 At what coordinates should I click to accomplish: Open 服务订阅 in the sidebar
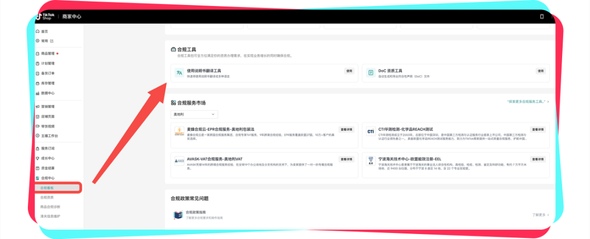pos(48,148)
